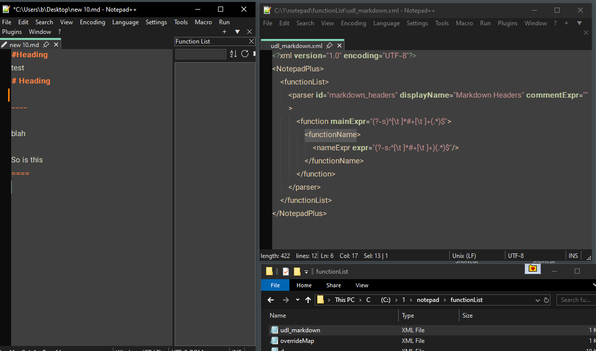This screenshot has width=596, height=351.
Task: Click the Notepad++ app icon in left title bar
Action: click(6, 9)
